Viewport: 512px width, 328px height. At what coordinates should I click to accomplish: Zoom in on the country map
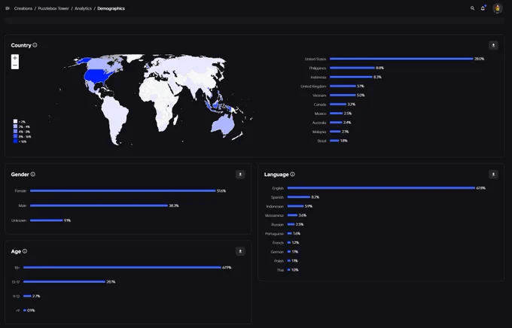(x=15, y=58)
